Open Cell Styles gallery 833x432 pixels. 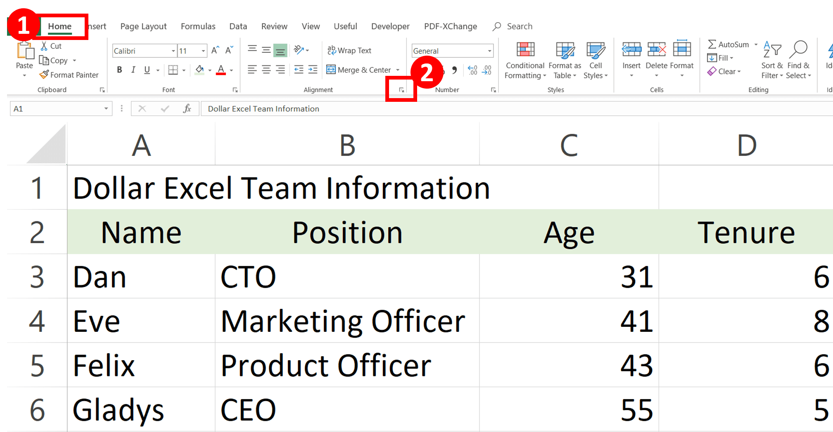click(596, 61)
